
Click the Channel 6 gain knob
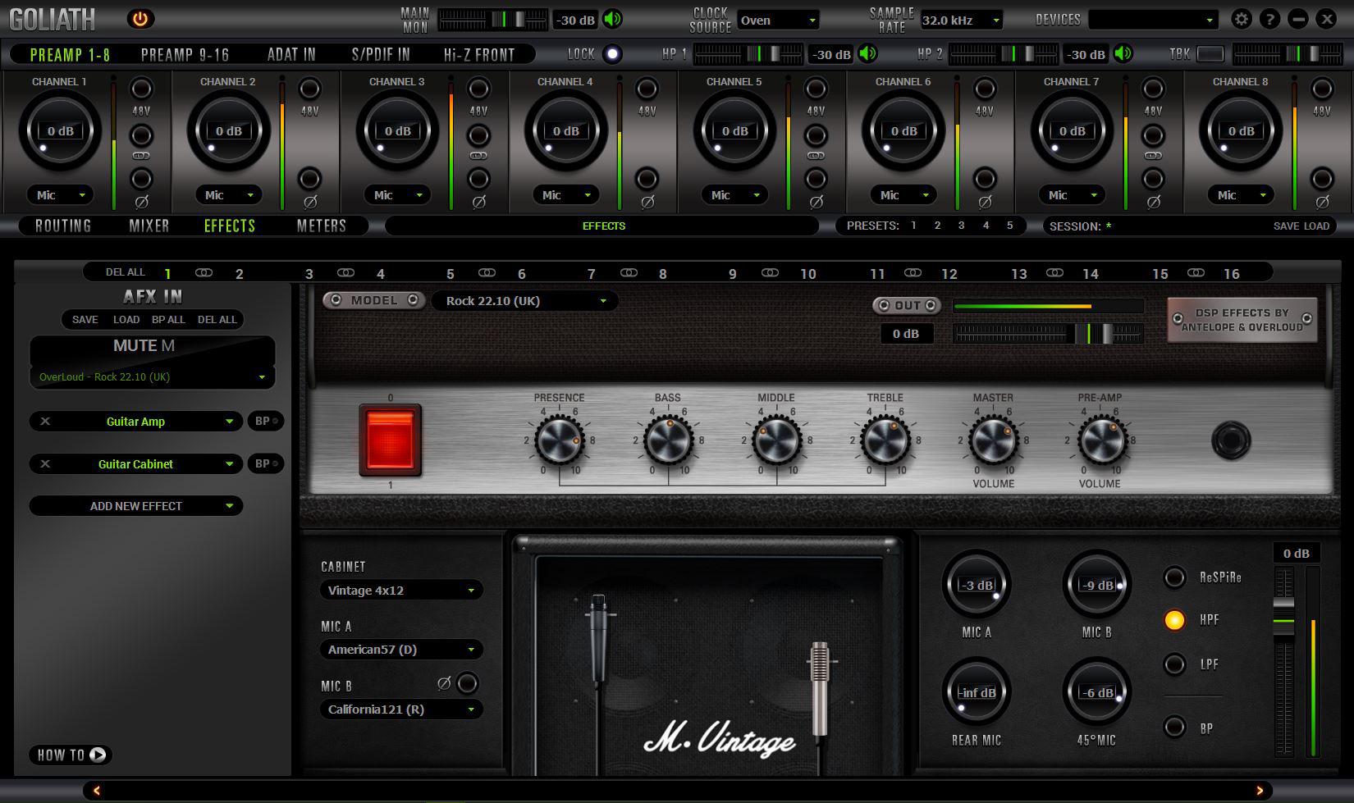[903, 130]
